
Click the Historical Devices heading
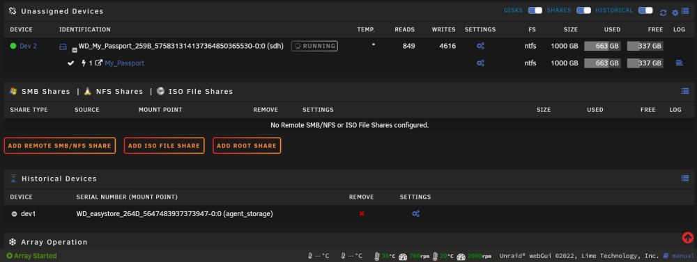tap(59, 179)
